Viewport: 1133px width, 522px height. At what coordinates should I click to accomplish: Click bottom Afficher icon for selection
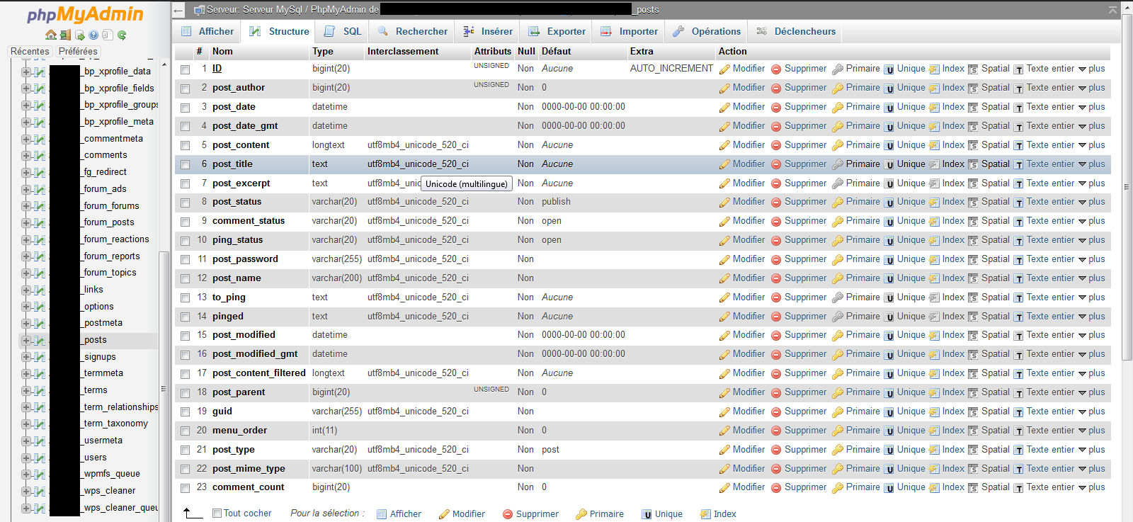pyautogui.click(x=382, y=515)
